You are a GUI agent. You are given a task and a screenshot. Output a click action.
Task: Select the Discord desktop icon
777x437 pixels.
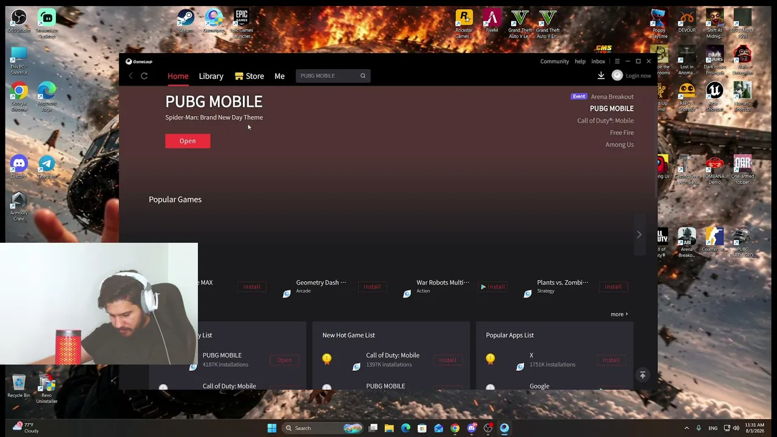tap(19, 167)
